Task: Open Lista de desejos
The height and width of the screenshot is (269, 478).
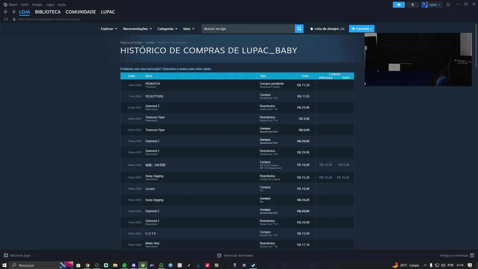Action: [x=327, y=29]
